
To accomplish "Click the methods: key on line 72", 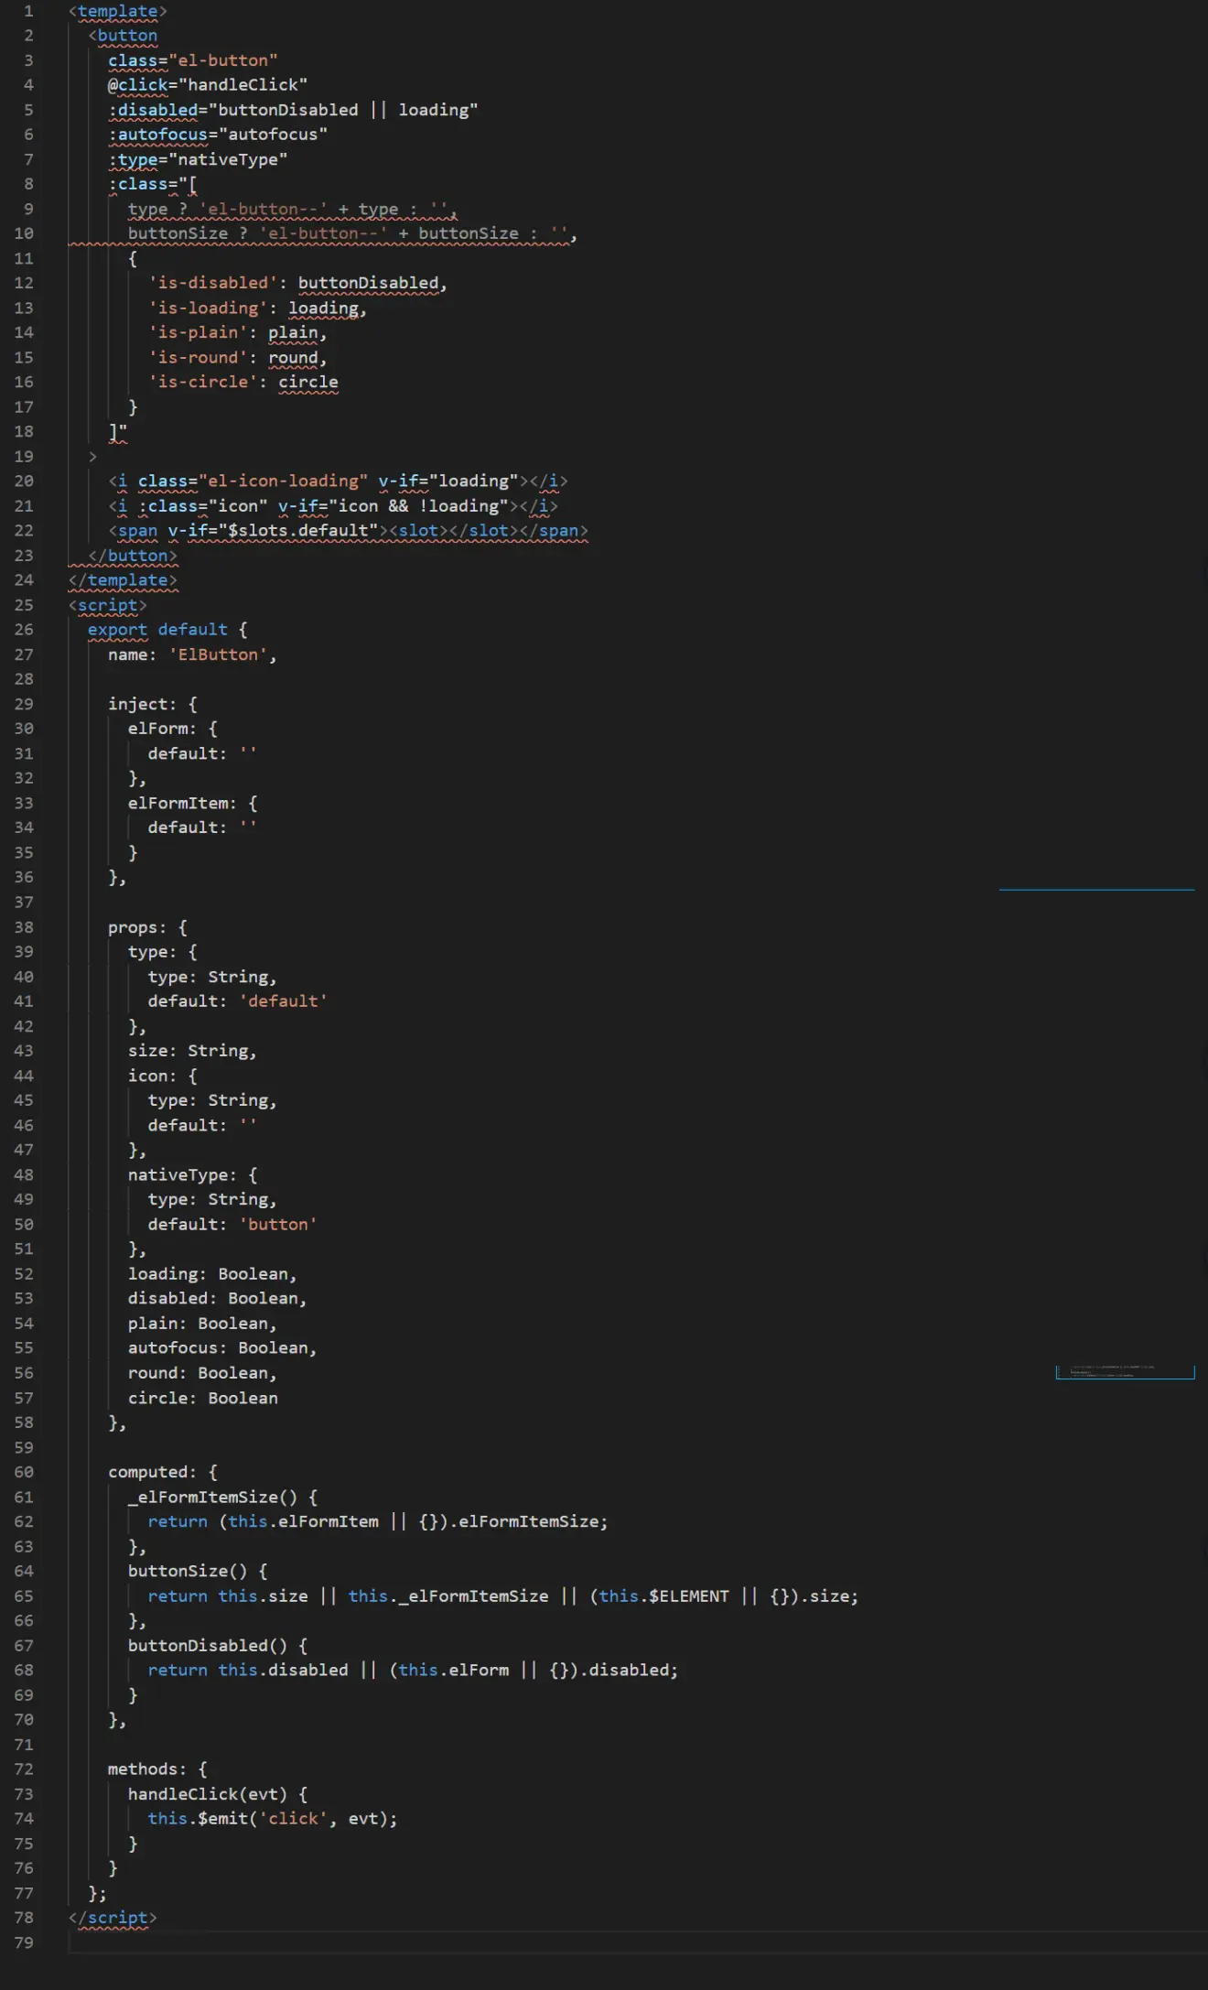I will [147, 1769].
